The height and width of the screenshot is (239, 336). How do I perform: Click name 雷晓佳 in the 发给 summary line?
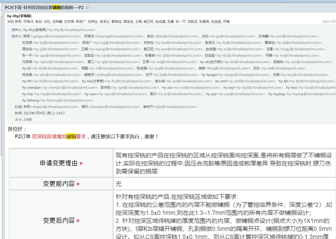pos(116,22)
